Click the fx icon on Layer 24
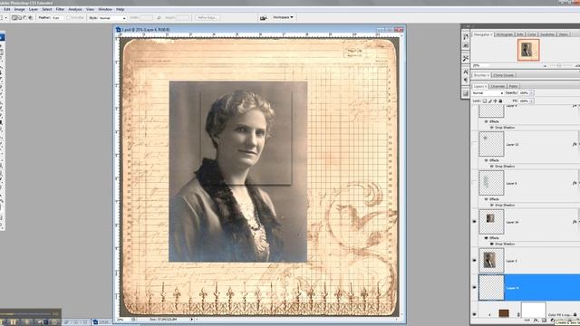This screenshot has width=580, height=326. point(575,222)
